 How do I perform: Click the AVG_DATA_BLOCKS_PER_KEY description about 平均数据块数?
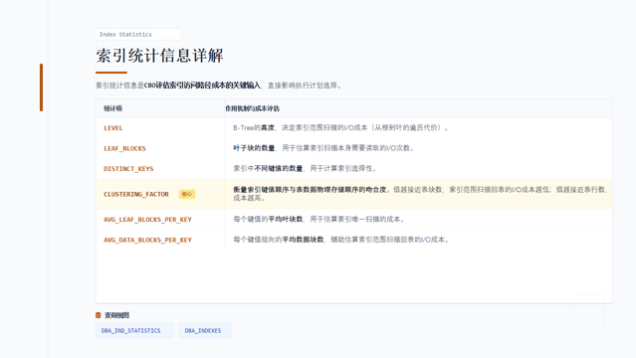[x=341, y=240]
